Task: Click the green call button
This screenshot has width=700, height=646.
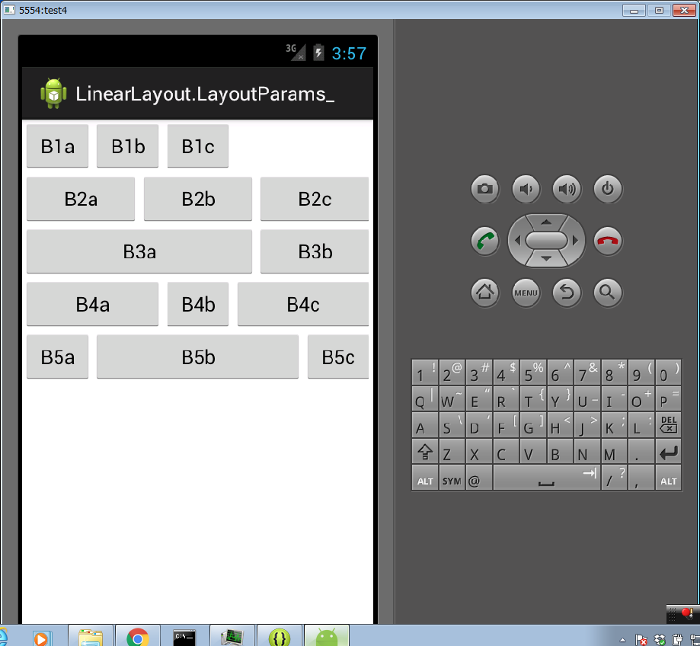Action: click(485, 241)
